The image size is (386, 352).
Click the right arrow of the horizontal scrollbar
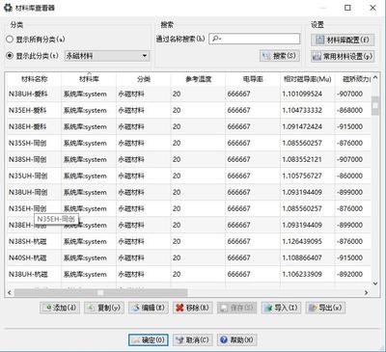[366, 292]
